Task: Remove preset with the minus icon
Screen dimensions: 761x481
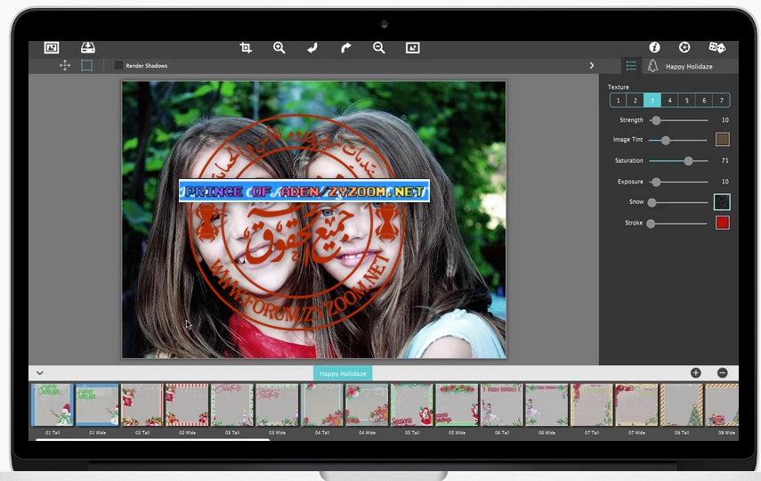Action: tap(722, 372)
